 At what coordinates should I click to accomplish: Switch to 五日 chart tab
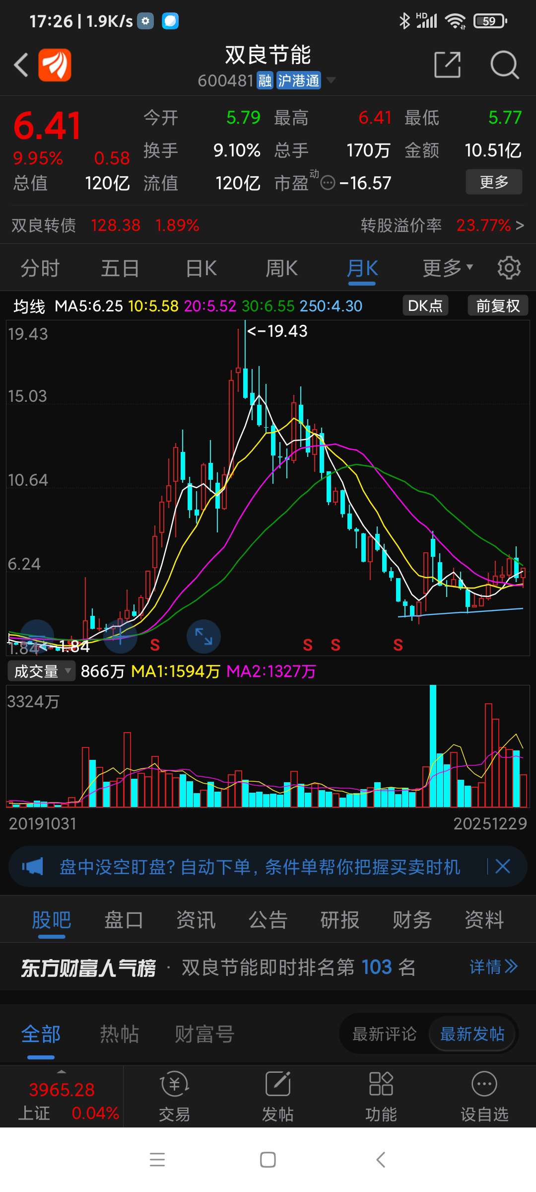pyautogui.click(x=121, y=268)
